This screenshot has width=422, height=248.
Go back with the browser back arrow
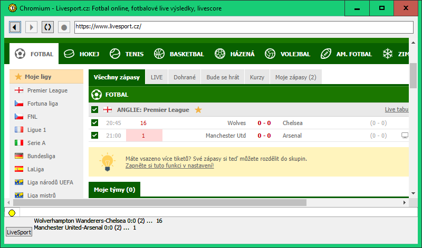[15, 27]
